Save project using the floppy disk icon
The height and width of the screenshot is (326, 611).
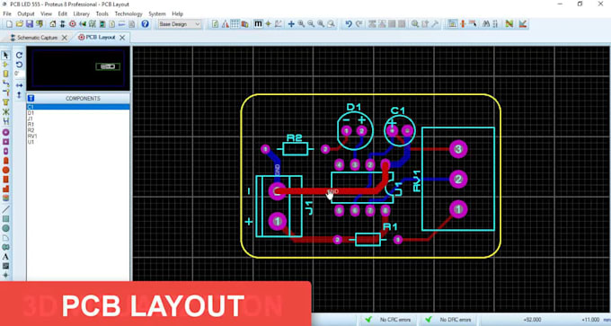pos(30,24)
